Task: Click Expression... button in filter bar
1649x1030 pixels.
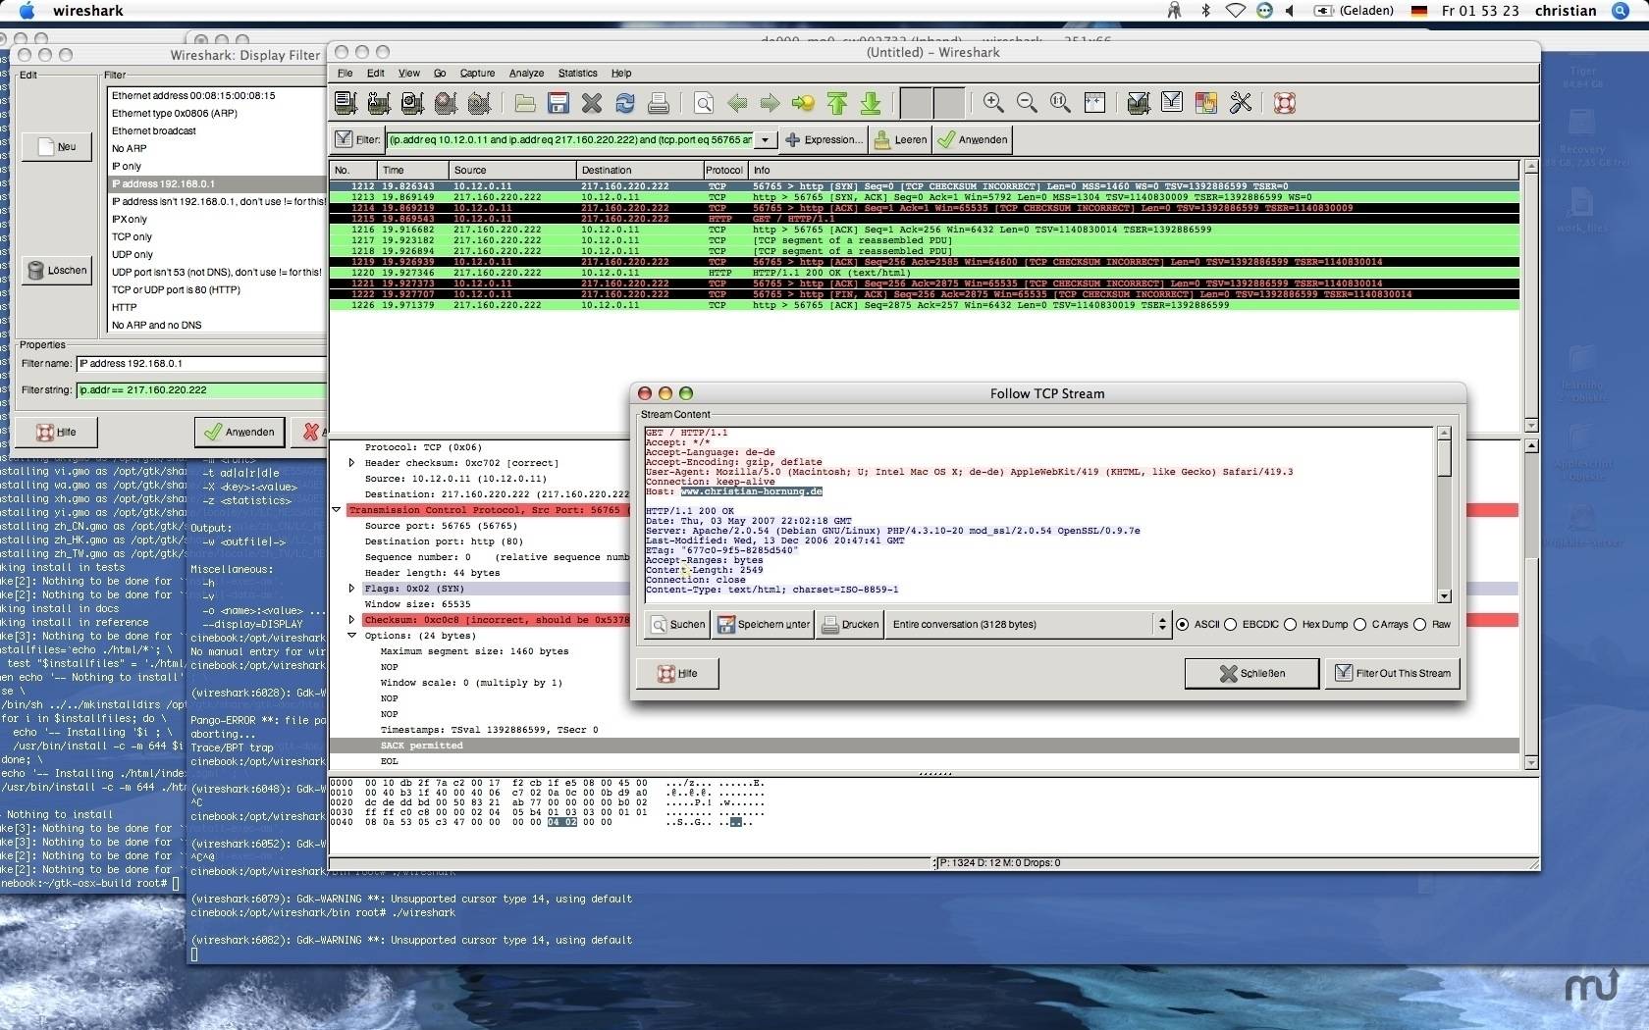Action: click(824, 140)
